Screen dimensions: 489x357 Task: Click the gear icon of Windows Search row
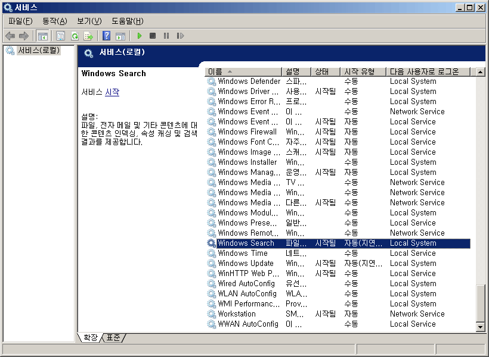pyautogui.click(x=212, y=243)
